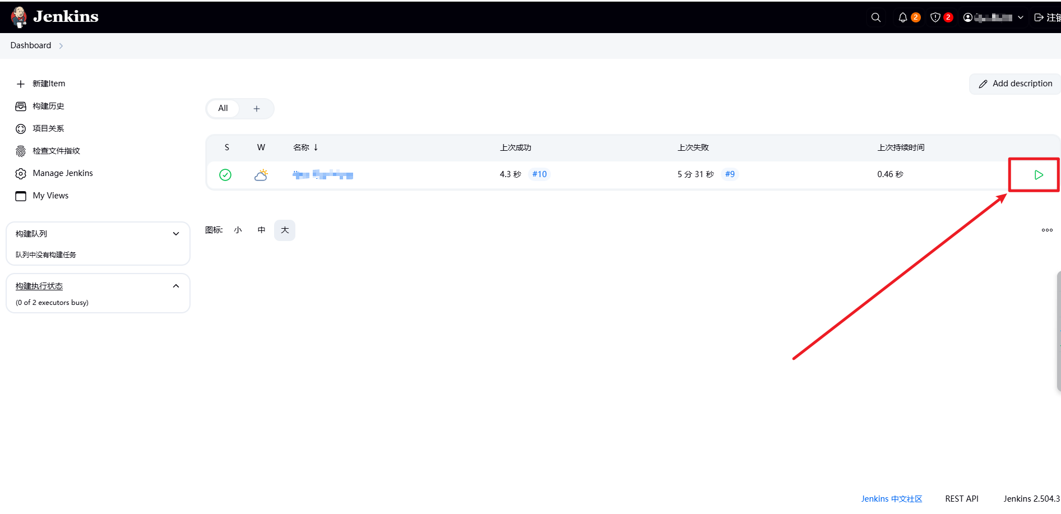
Task: Click the weather cloud-sun health icon
Action: click(x=261, y=175)
